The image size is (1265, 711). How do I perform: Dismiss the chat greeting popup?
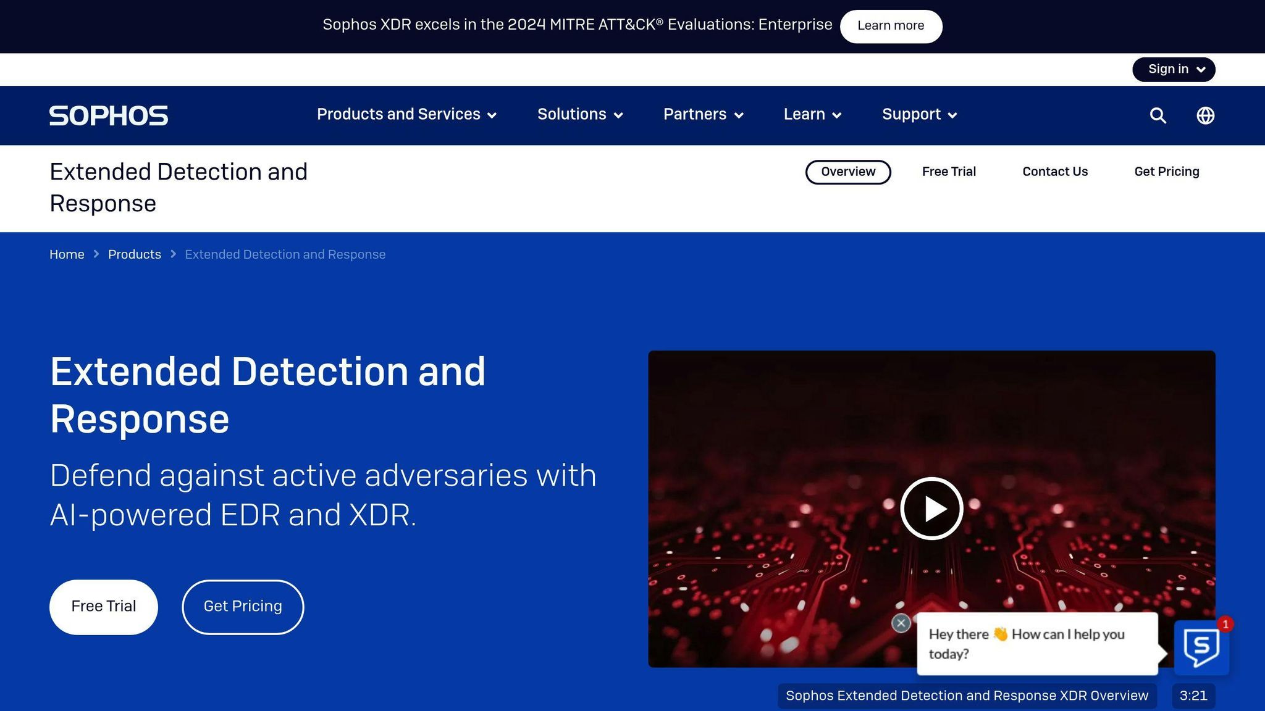[x=901, y=623]
